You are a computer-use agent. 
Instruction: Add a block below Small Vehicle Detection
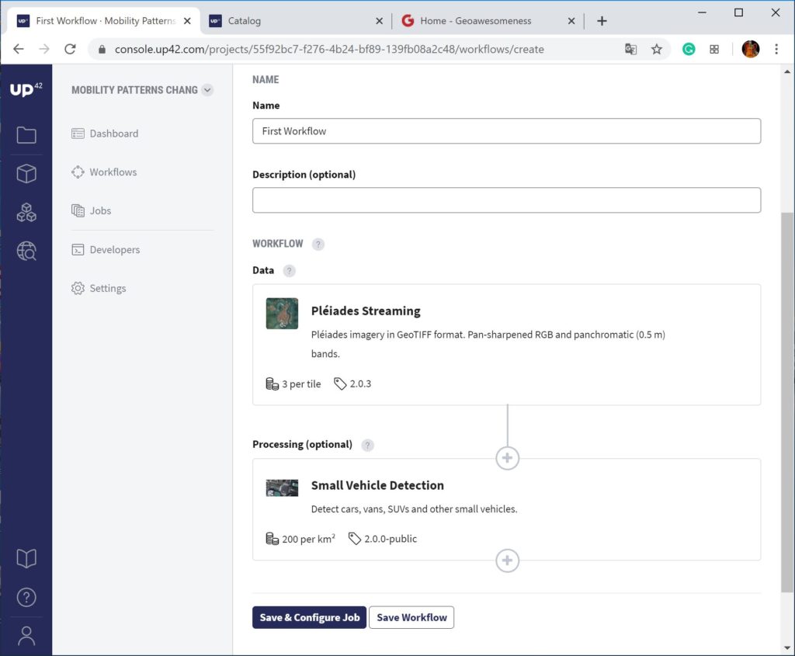tap(507, 561)
